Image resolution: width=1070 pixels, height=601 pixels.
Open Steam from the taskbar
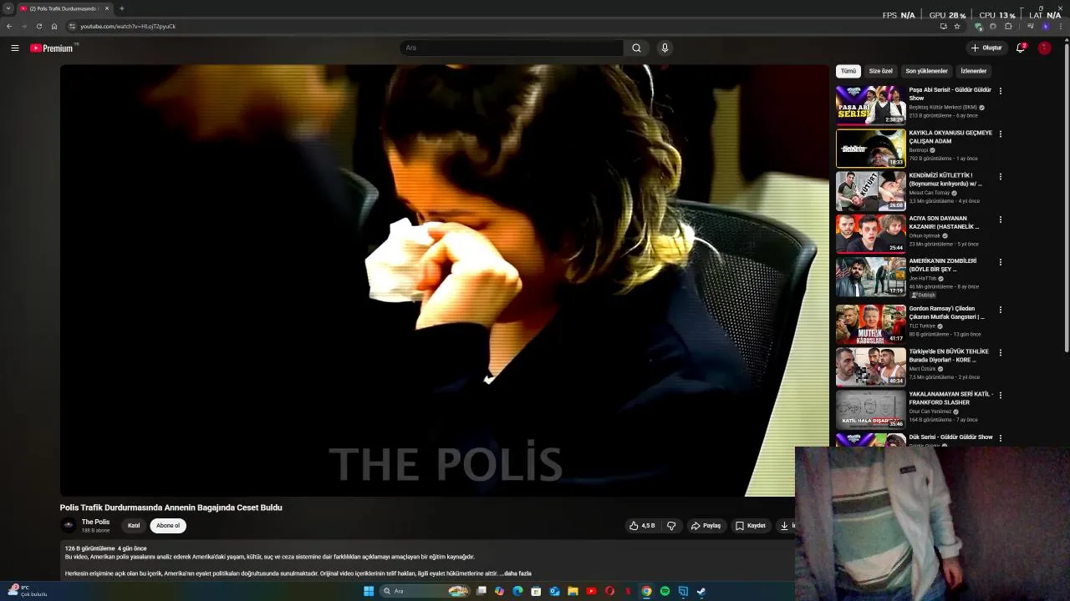click(701, 591)
